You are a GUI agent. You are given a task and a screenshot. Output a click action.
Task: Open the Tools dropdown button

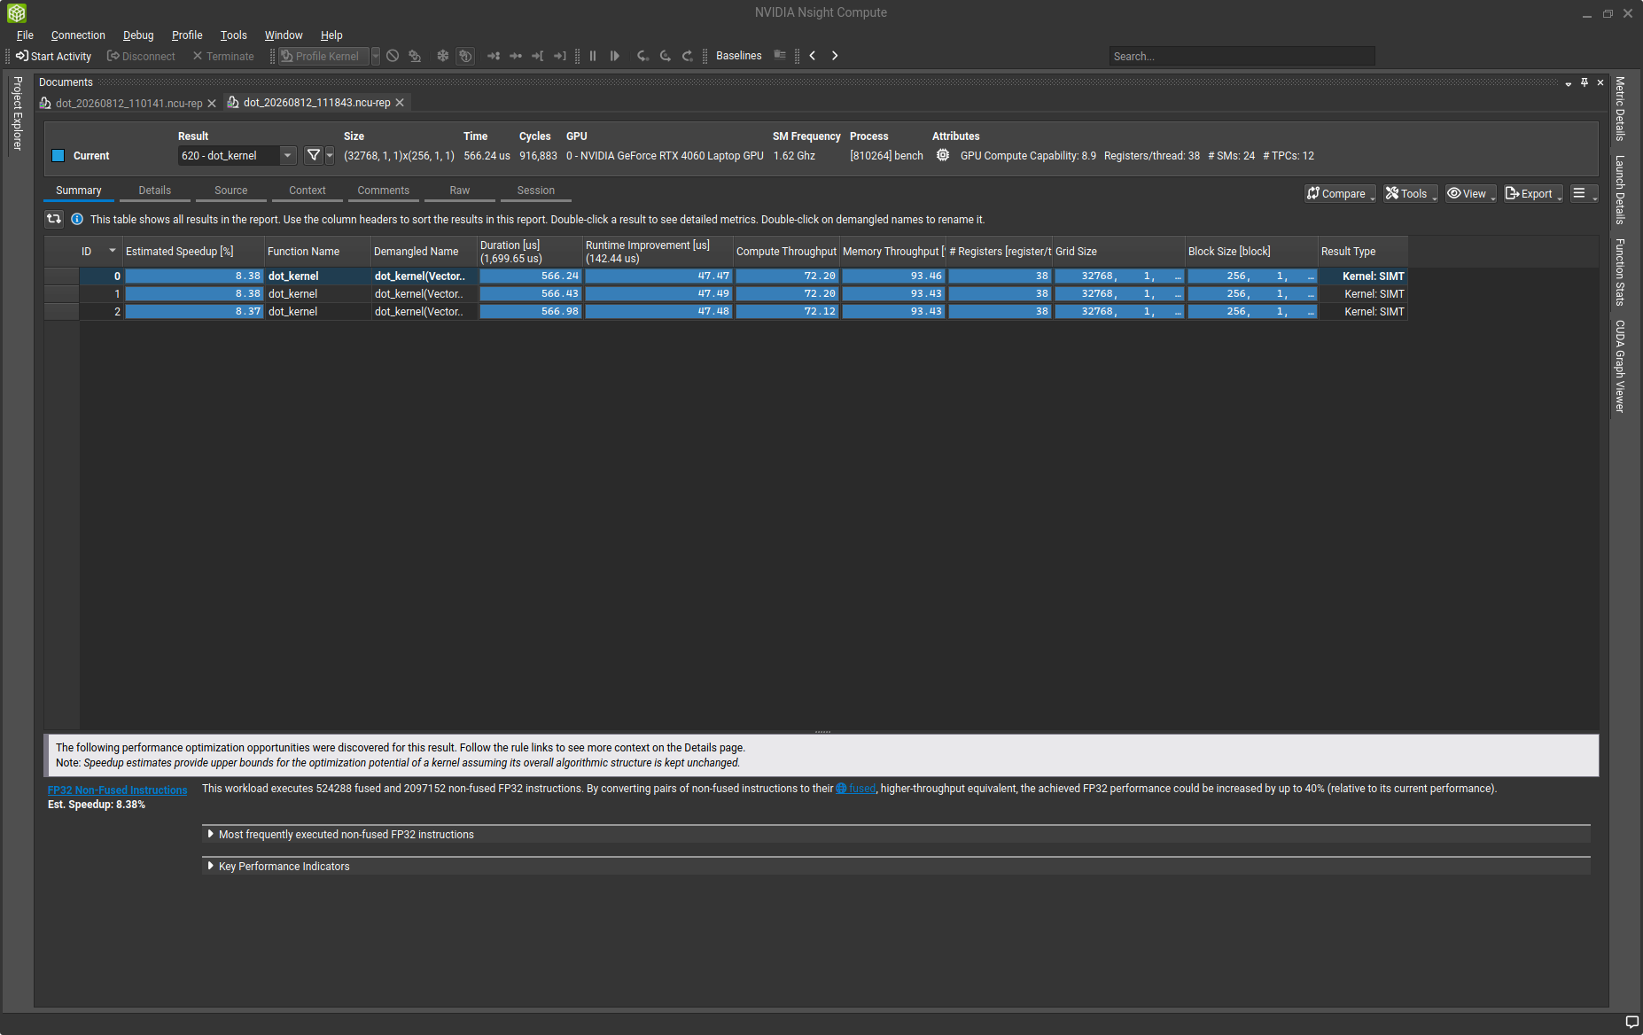pos(1411,193)
